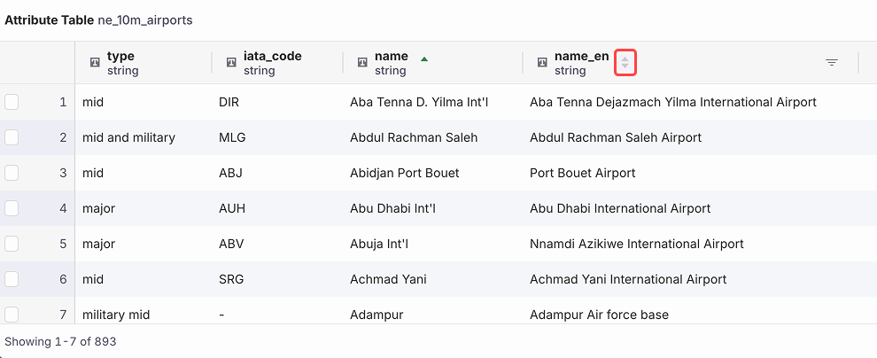The width and height of the screenshot is (877, 358).
Task: Click the string type icon beside iata_code
Action: click(x=231, y=63)
